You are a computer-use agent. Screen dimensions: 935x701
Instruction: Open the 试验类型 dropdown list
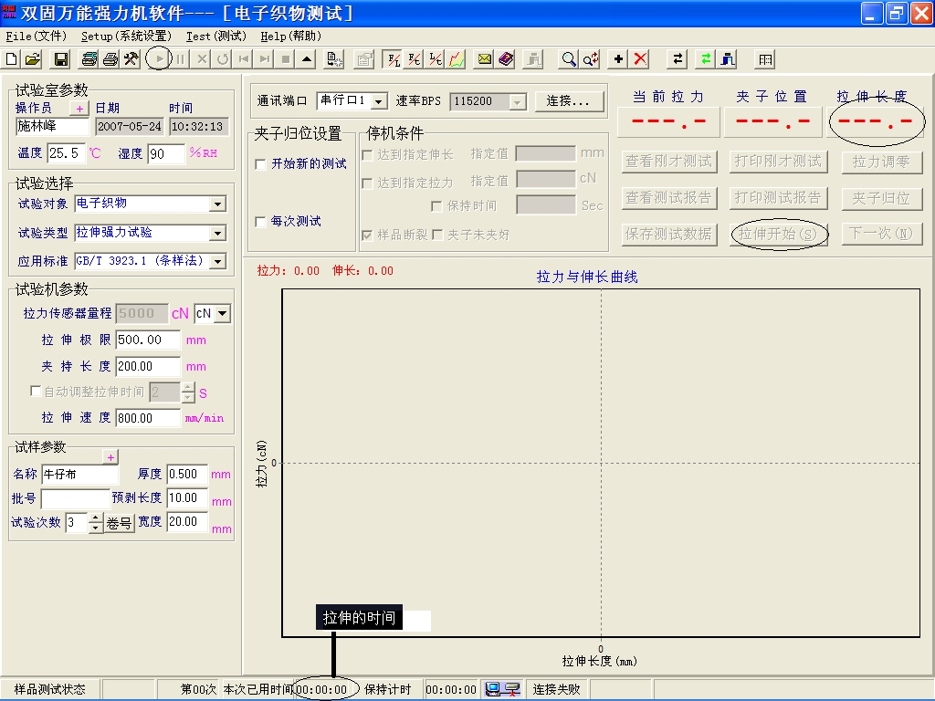pos(217,234)
